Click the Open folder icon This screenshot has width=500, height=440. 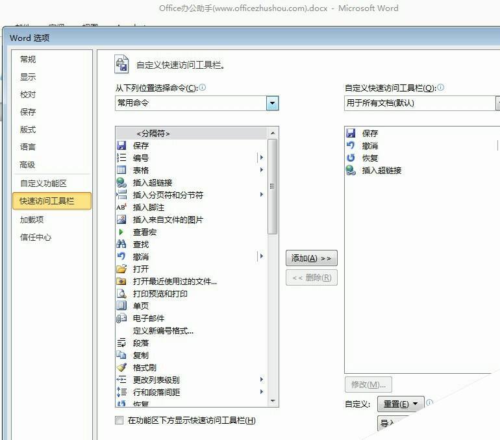[x=121, y=269]
